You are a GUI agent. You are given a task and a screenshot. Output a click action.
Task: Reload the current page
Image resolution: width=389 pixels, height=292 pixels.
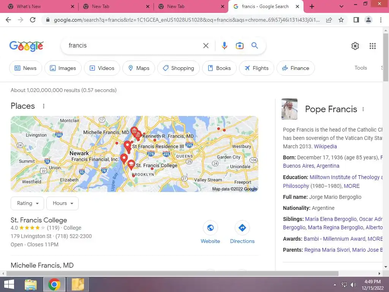[x=33, y=20]
